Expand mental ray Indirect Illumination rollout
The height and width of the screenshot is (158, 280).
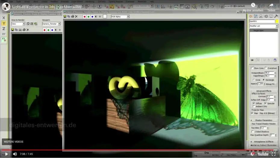pyautogui.click(x=263, y=145)
